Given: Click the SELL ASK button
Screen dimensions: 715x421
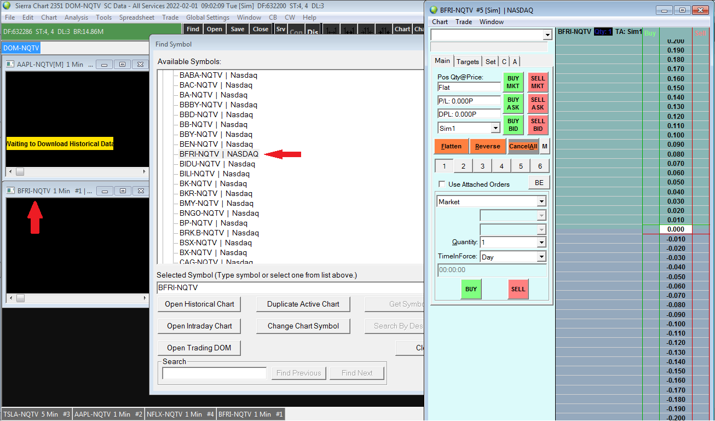Looking at the screenshot, I should click(x=538, y=103).
